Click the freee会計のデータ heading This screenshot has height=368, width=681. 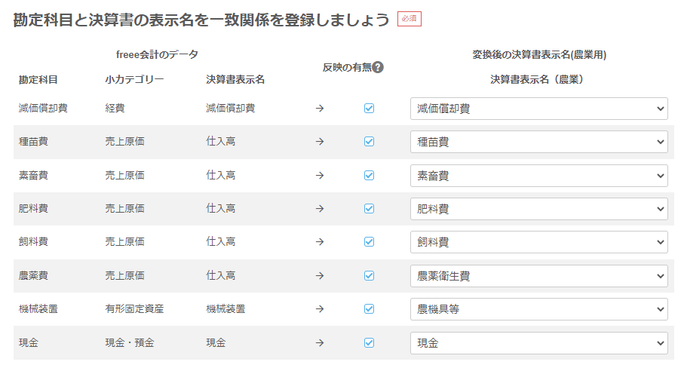(x=157, y=54)
